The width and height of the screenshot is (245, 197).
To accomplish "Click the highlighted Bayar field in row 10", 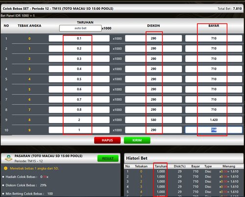I will (214, 130).
